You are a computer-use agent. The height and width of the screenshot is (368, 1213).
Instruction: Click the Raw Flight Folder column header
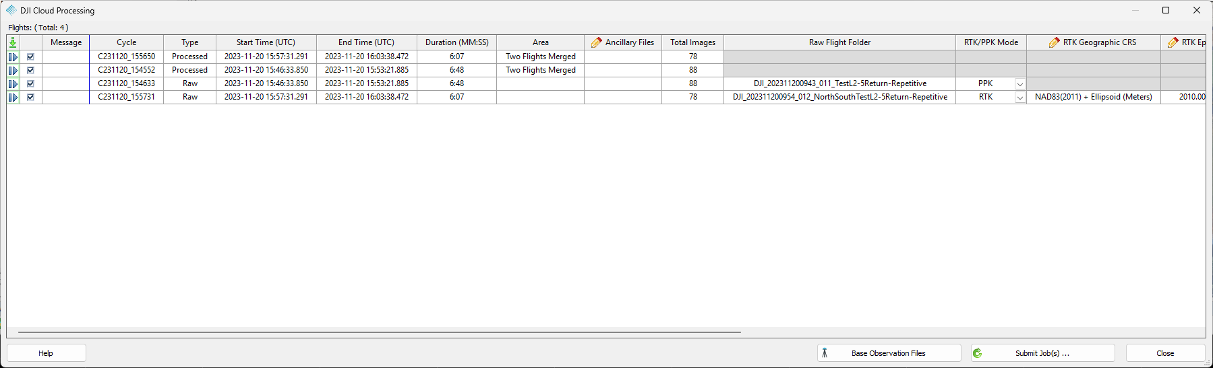[x=840, y=42]
